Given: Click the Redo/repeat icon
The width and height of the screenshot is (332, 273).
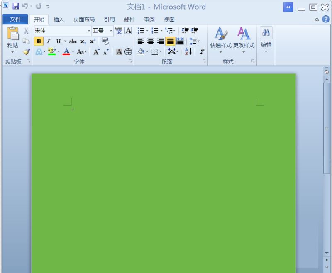Looking at the screenshot, I should tap(39, 6).
